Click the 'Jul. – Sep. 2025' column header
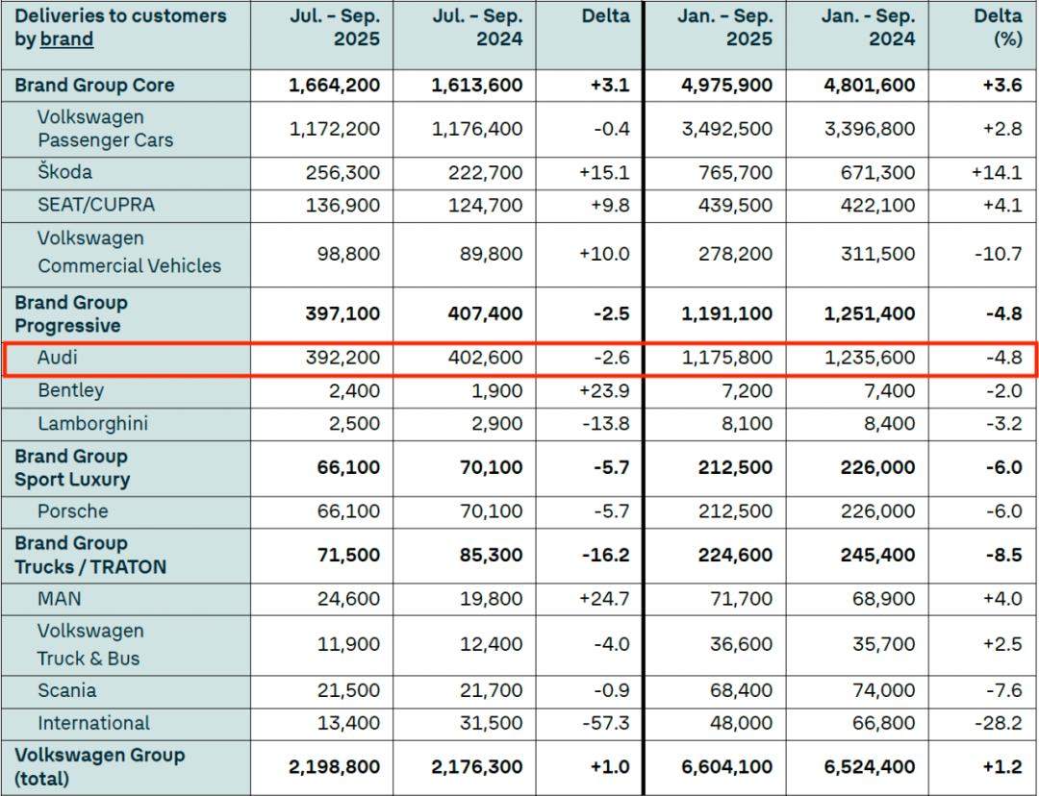 click(336, 27)
